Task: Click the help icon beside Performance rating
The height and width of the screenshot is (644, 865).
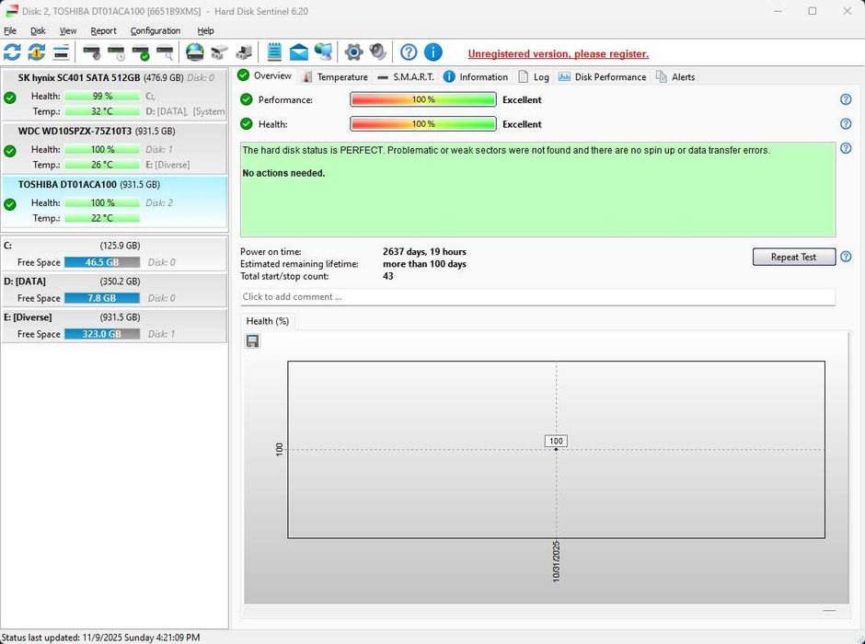Action: (846, 99)
